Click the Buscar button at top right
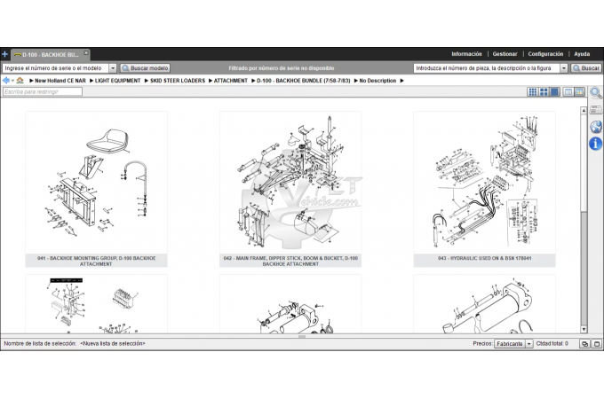 coord(585,68)
